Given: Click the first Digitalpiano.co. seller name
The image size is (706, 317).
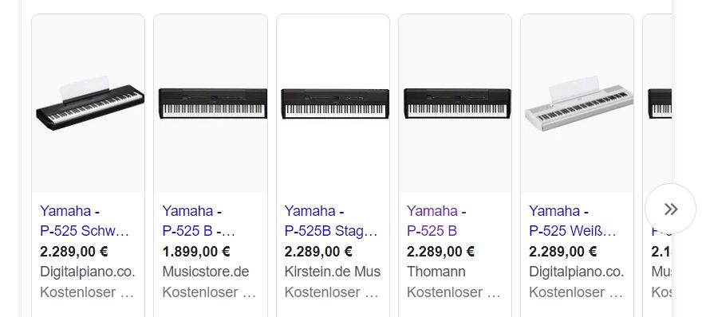Looking at the screenshot, I should [87, 272].
